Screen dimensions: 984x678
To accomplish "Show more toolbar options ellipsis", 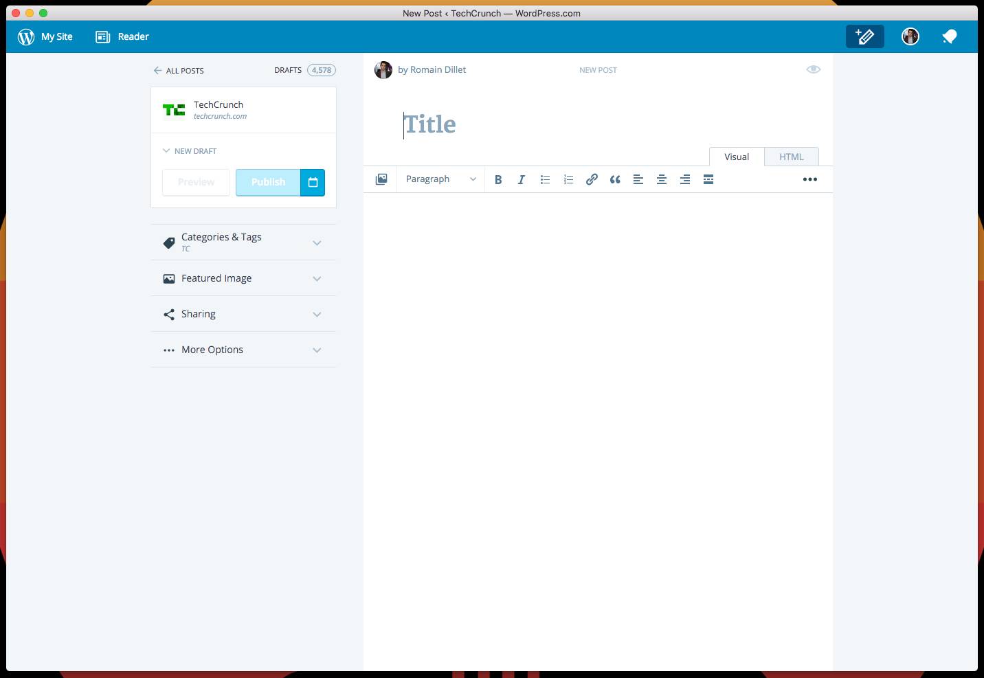I will point(810,179).
